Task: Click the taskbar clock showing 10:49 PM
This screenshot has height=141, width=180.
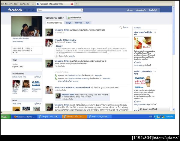Action: [169, 117]
